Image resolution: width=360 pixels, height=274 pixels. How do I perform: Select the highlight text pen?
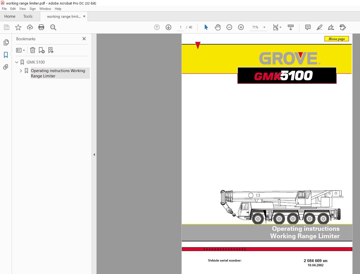click(x=320, y=27)
